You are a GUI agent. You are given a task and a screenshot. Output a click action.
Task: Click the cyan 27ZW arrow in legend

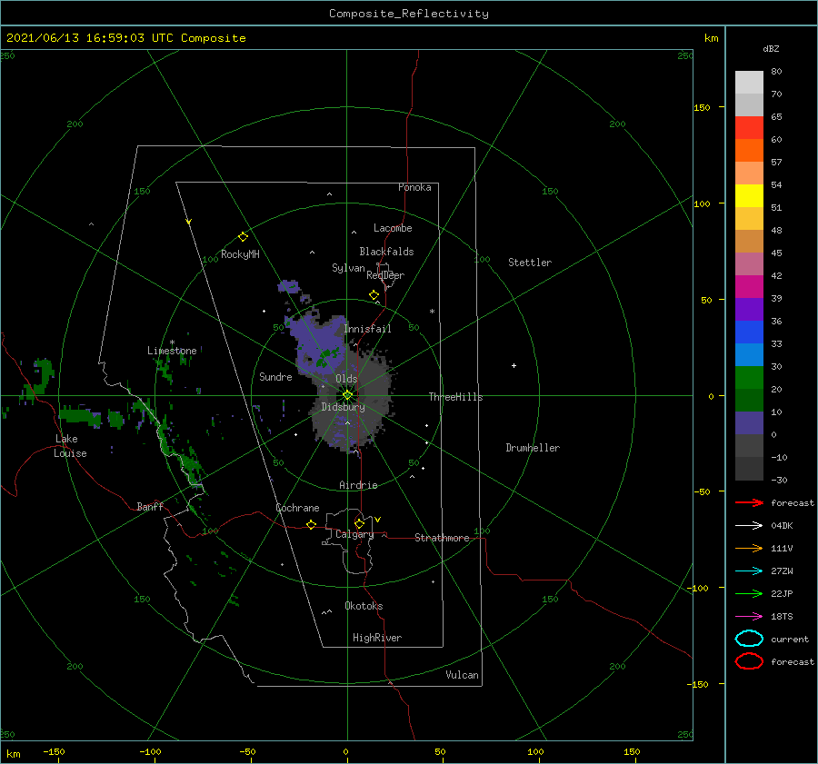[749, 571]
